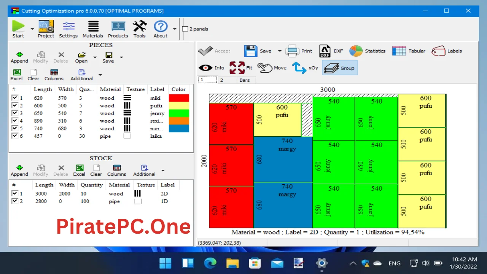Open File Explorer from the taskbar
The image size is (487, 274).
tap(232, 263)
